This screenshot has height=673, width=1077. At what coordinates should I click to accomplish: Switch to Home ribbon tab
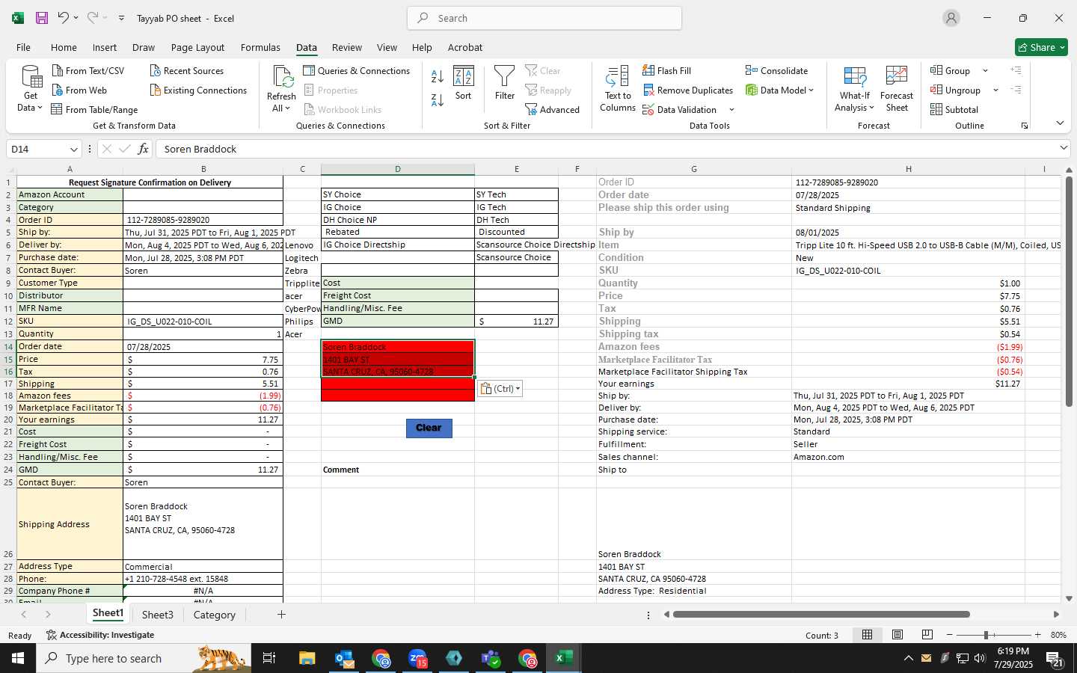tap(64, 47)
